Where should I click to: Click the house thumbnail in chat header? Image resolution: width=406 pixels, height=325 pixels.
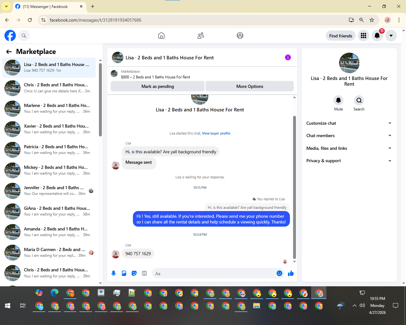118,57
